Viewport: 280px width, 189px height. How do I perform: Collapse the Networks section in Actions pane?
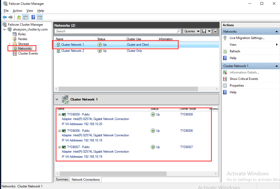277,31
